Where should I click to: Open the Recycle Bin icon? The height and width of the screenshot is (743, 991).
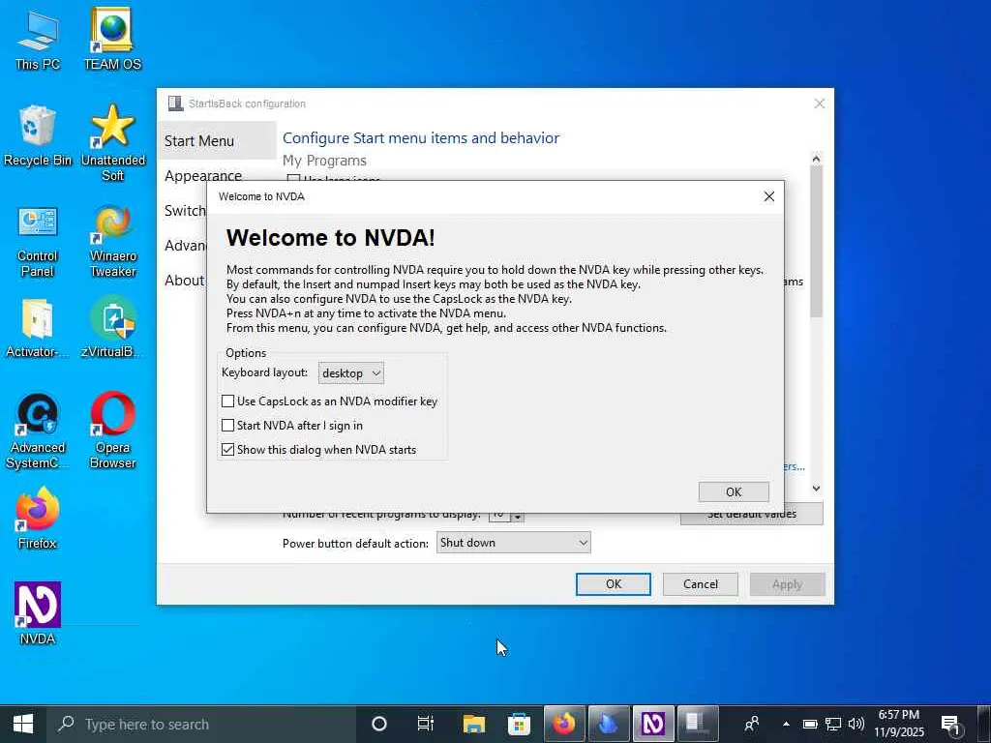tap(38, 135)
